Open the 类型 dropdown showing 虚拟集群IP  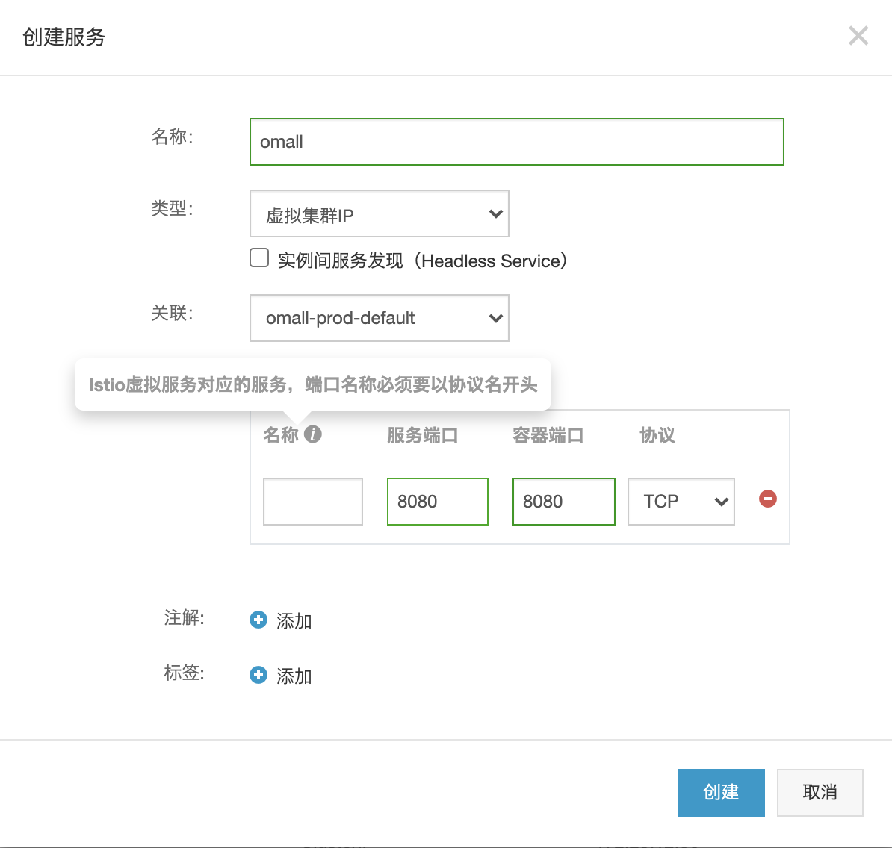point(379,214)
